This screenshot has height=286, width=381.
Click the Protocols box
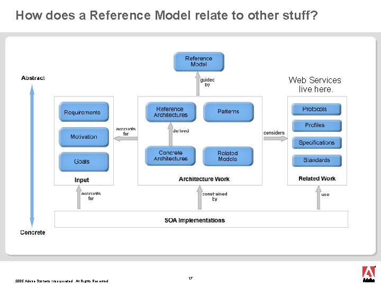[x=316, y=109]
